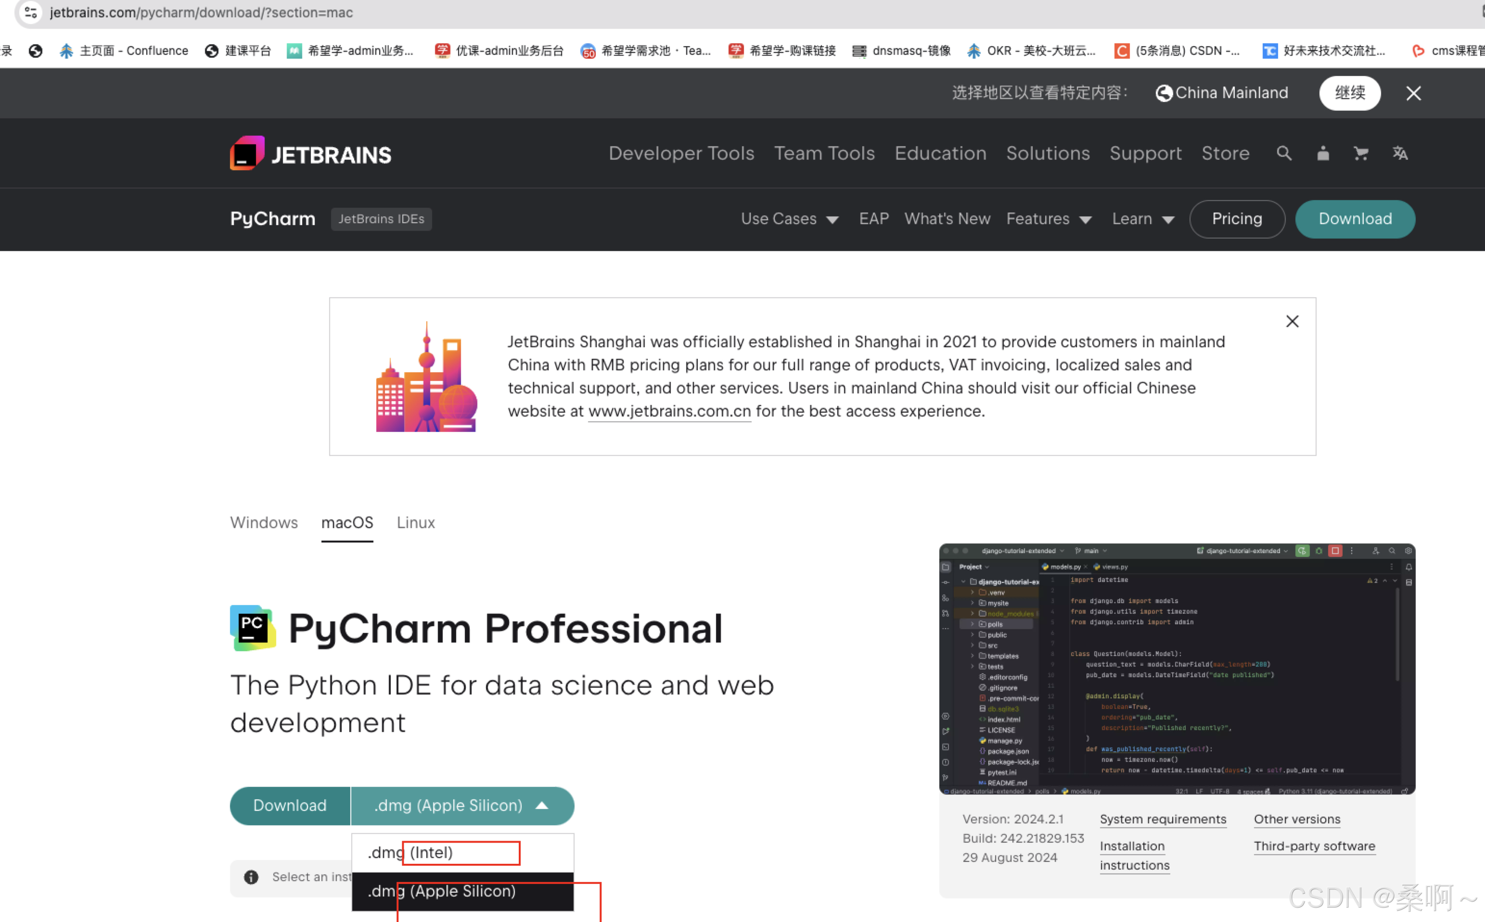Click the JetBrains IDEs badge

[381, 219]
